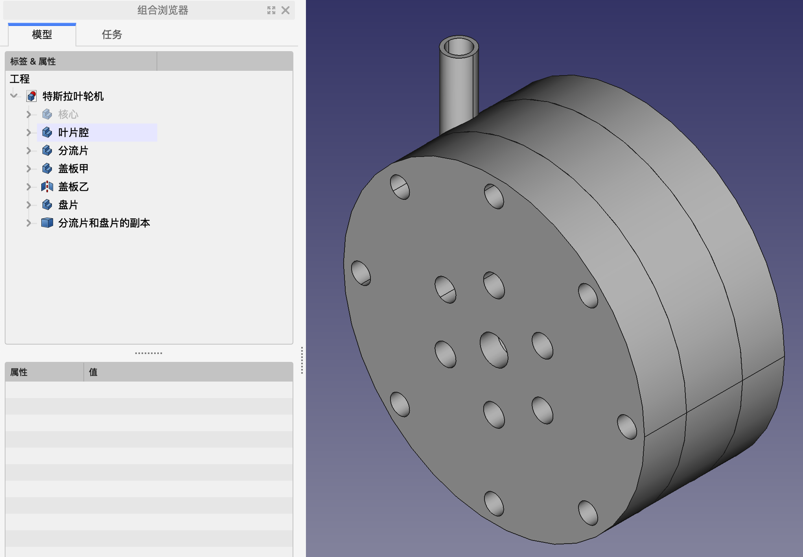Image resolution: width=803 pixels, height=557 pixels.
Task: Expand the 盖板乙 tree node
Action: tap(28, 187)
